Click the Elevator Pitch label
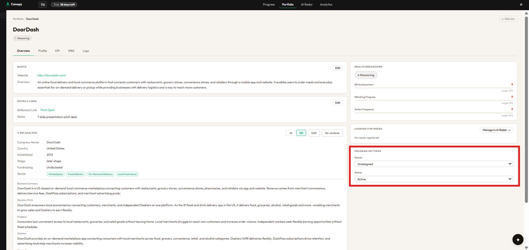The height and width of the screenshot is (250, 529). click(25, 200)
